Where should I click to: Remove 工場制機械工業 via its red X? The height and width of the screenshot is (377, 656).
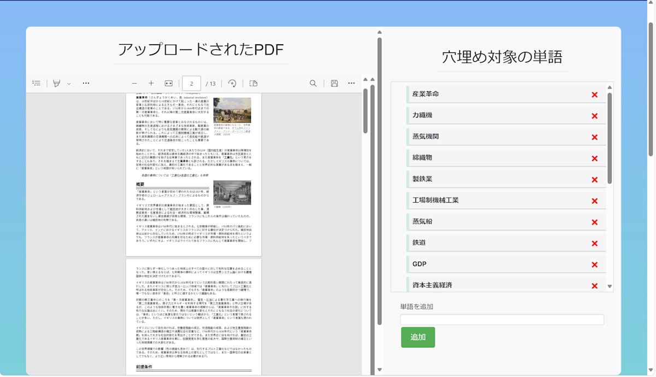[x=595, y=201]
